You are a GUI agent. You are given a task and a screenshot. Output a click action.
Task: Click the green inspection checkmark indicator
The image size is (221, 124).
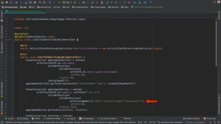point(216,19)
